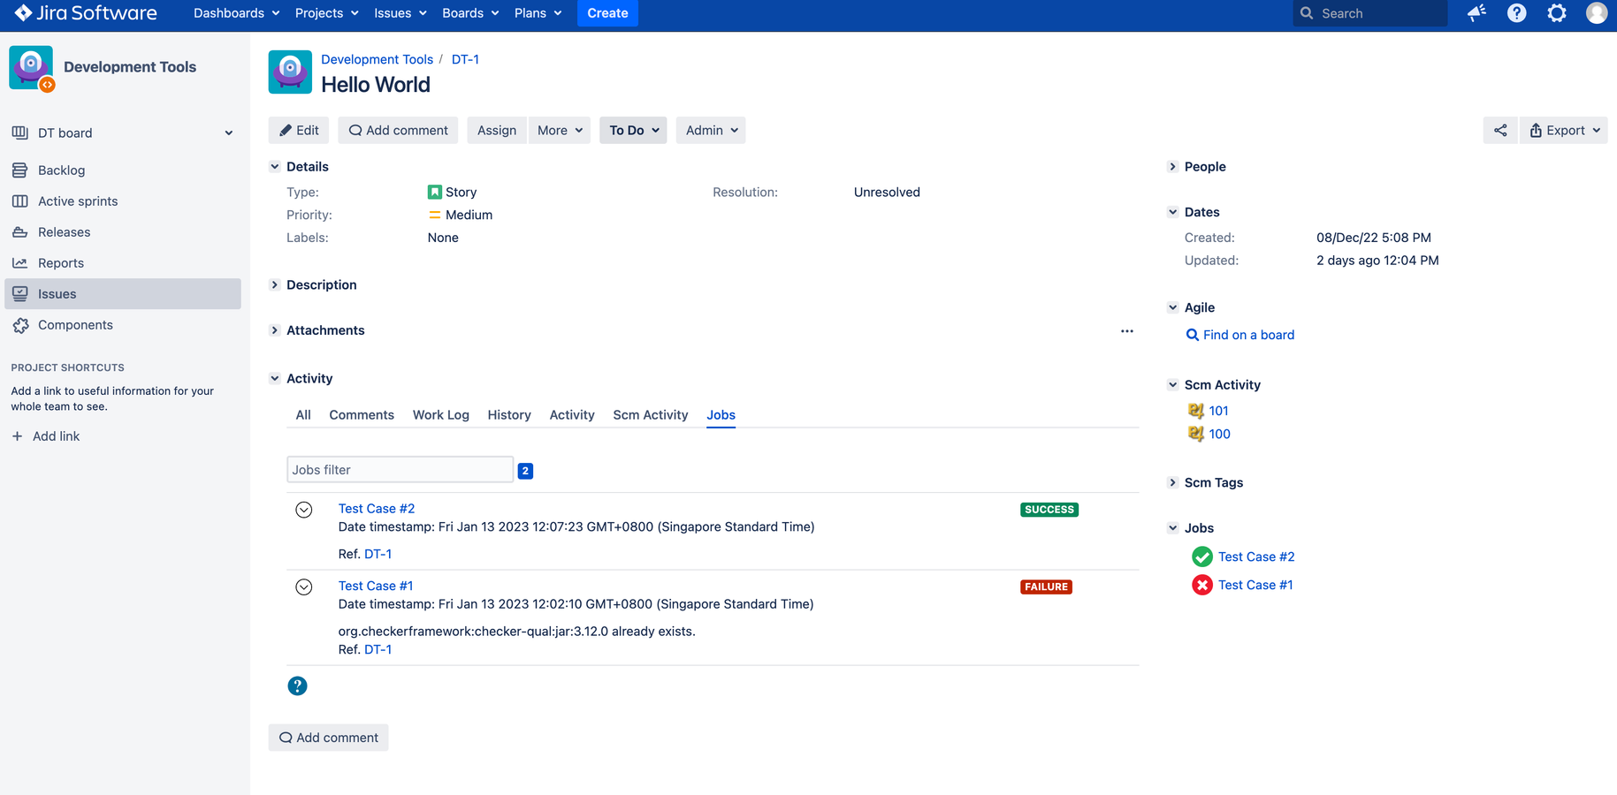Open the Projects menu

coord(326,13)
